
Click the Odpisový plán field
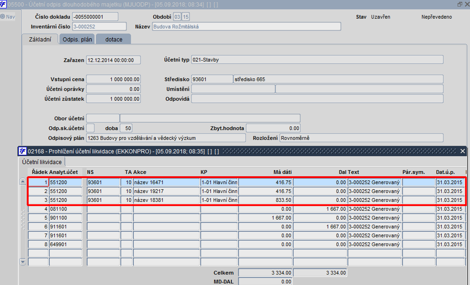[166, 138]
